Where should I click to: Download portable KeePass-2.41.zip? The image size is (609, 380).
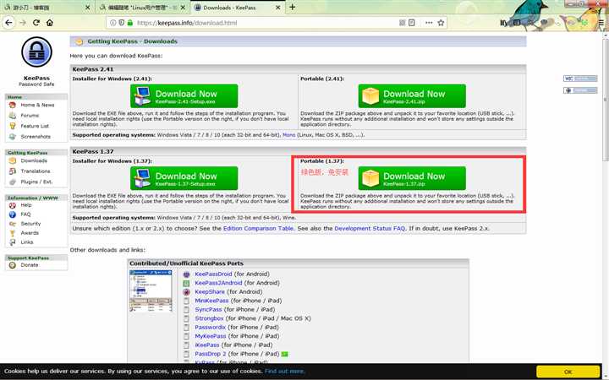point(412,95)
